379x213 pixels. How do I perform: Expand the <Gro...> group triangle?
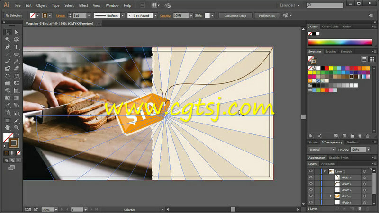330,196
